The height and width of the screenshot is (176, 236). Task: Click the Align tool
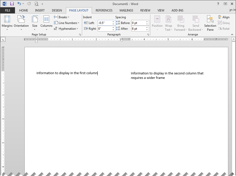224,17
